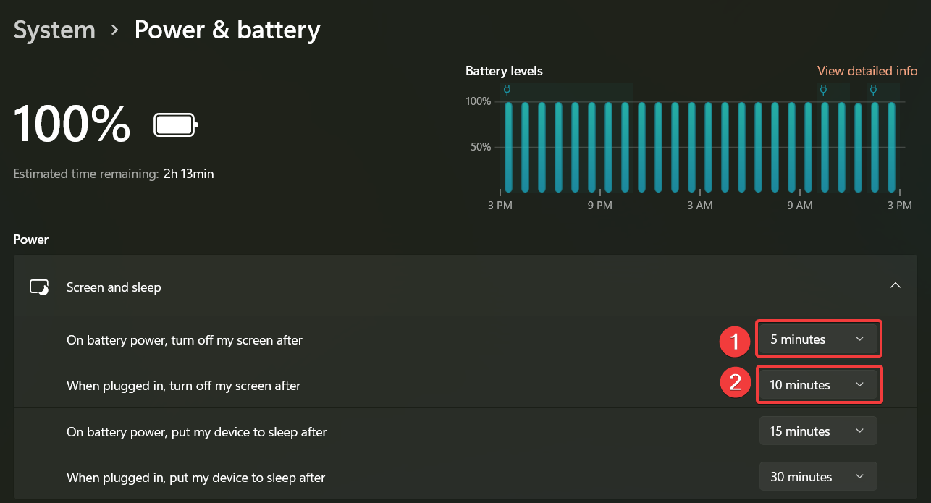
Task: Collapse the Screen and sleep section chevron
Action: [x=896, y=286]
